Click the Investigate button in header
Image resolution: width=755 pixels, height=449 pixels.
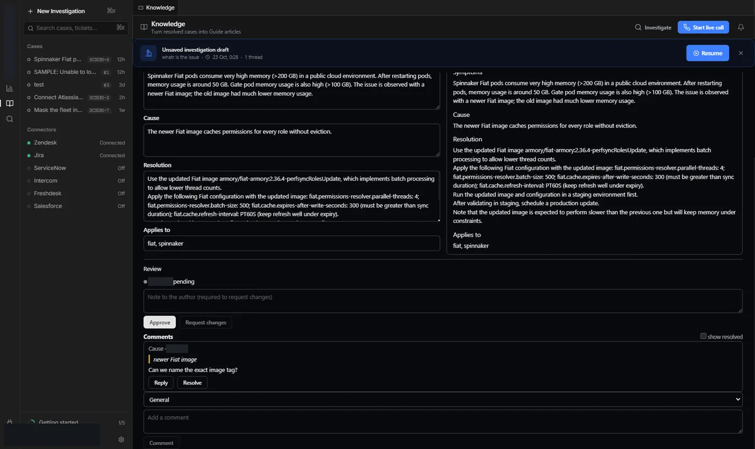[653, 27]
